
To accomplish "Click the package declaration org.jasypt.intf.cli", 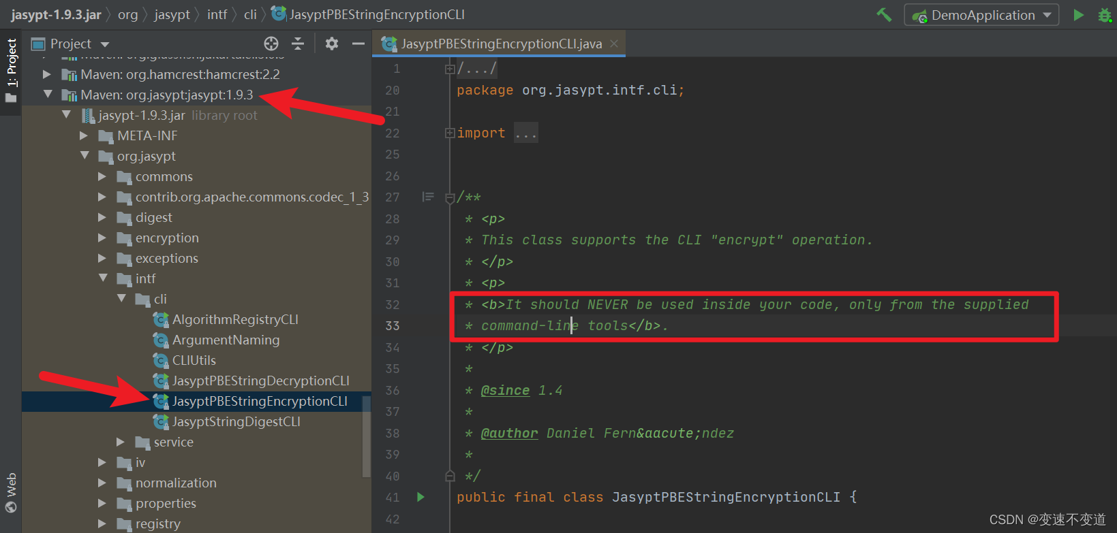I will tap(599, 90).
